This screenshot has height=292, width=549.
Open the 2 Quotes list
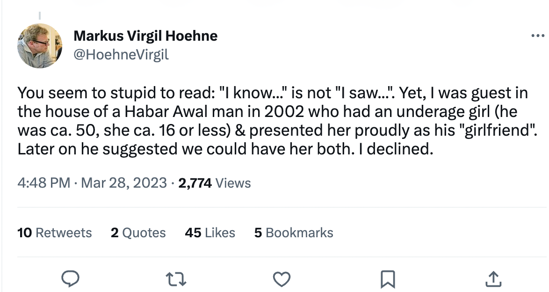[x=138, y=233]
